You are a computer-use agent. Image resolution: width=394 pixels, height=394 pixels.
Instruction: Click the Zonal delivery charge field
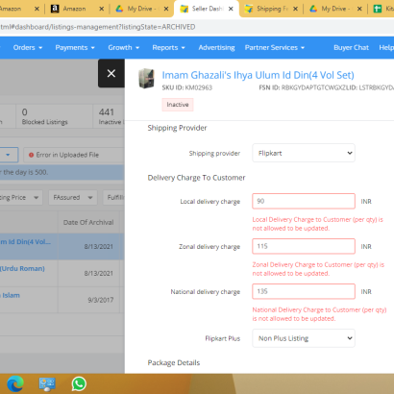click(304, 246)
